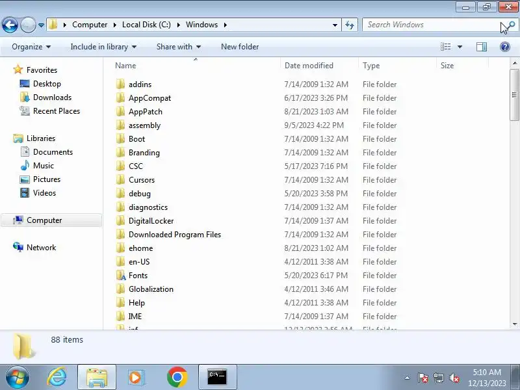The width and height of the screenshot is (520, 390).
Task: Launch Internet Explorer from the taskbar
Action: [57, 377]
